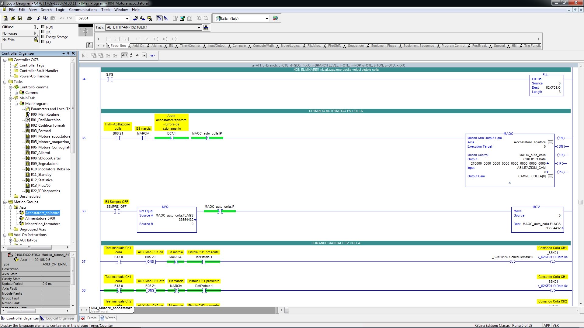Viewport: 584px width, 328px height.
Task: Click the globe documentation language icon
Action: click(x=275, y=18)
